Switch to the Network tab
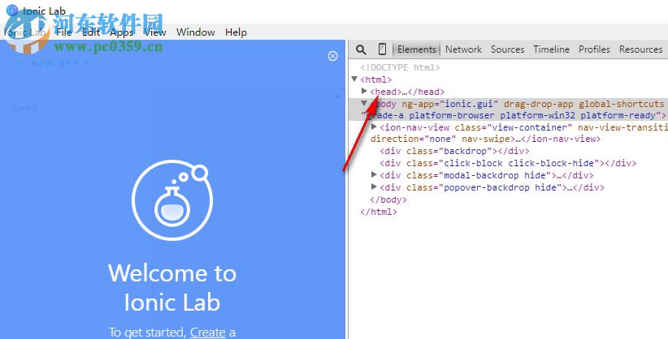Viewport: 668px width, 339px height. click(463, 49)
